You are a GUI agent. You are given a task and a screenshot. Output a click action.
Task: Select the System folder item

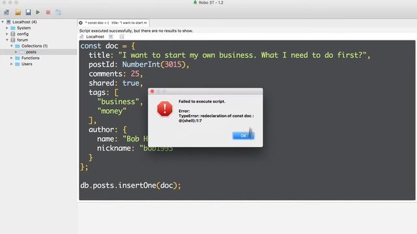click(23, 28)
